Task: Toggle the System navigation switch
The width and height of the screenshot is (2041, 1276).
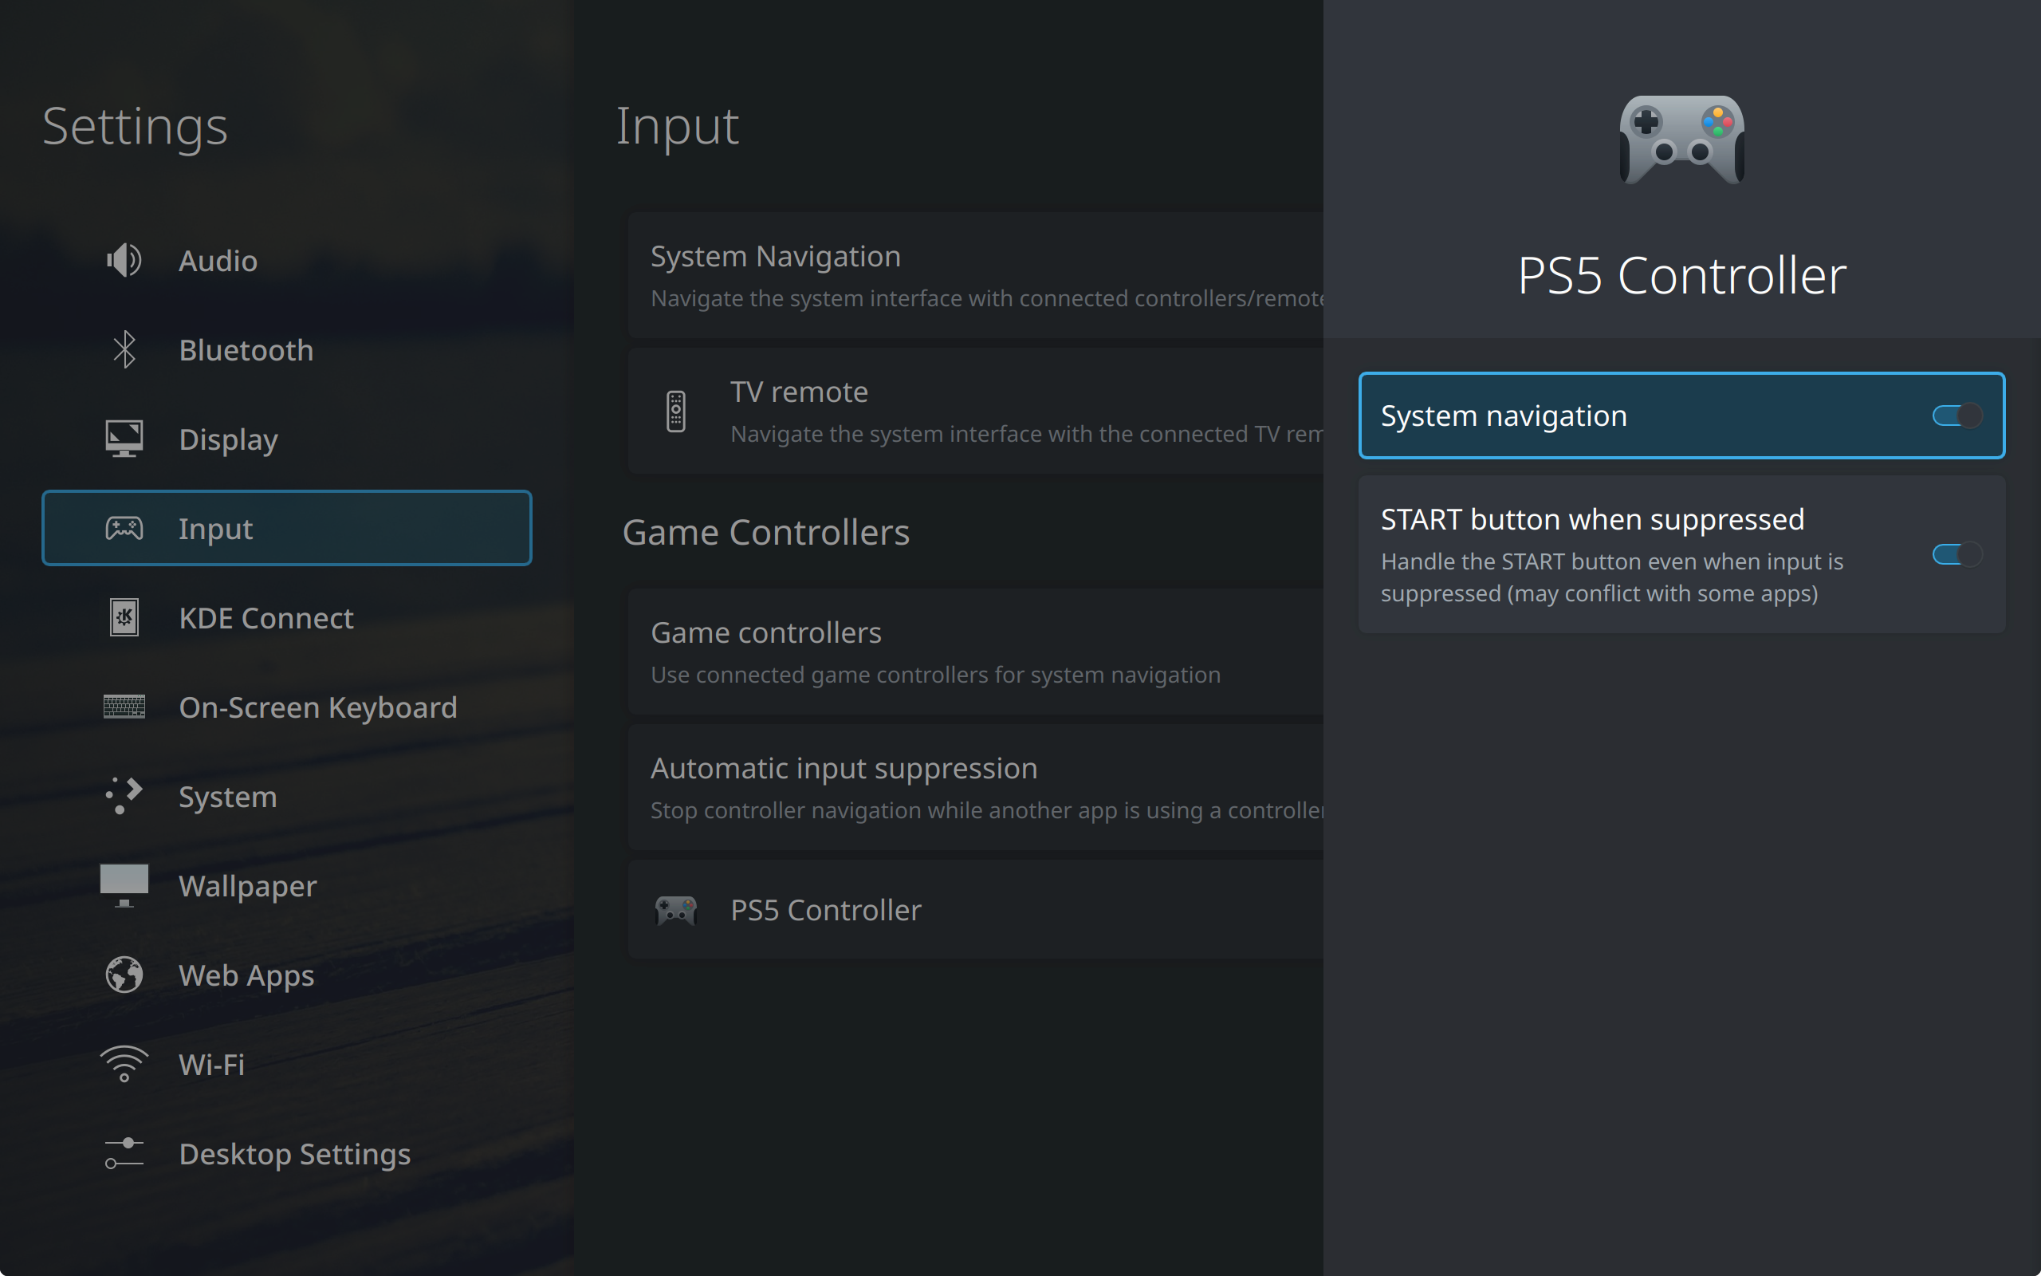Action: point(1956,415)
